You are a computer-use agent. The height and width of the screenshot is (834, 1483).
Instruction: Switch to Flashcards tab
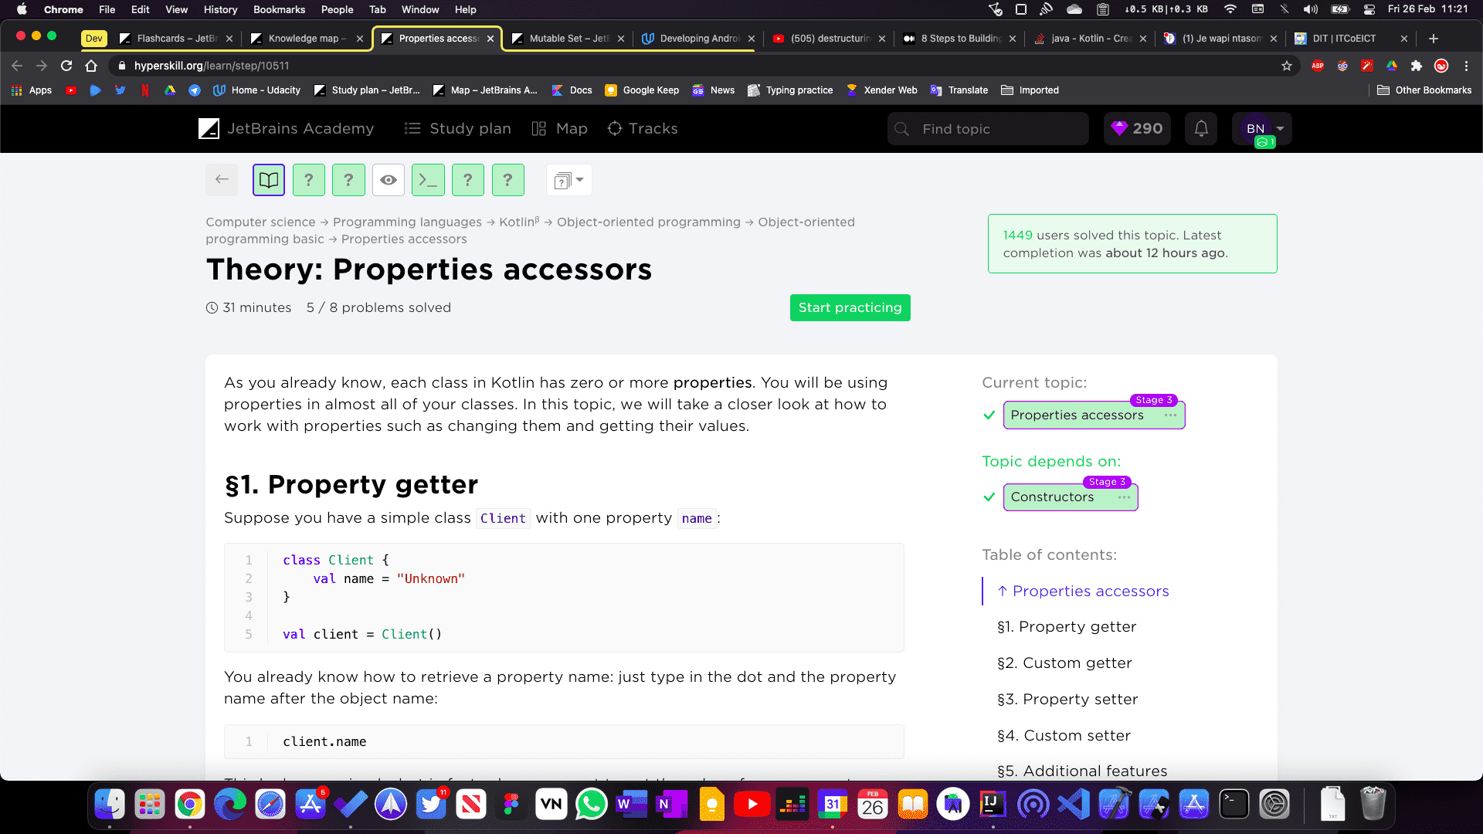pos(176,38)
